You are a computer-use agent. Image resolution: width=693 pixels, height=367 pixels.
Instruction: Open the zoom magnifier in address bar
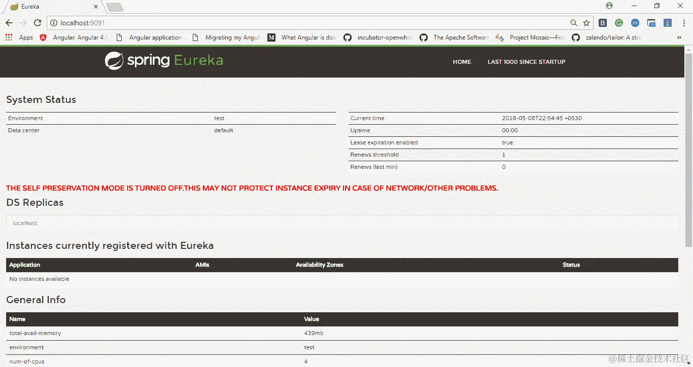574,23
